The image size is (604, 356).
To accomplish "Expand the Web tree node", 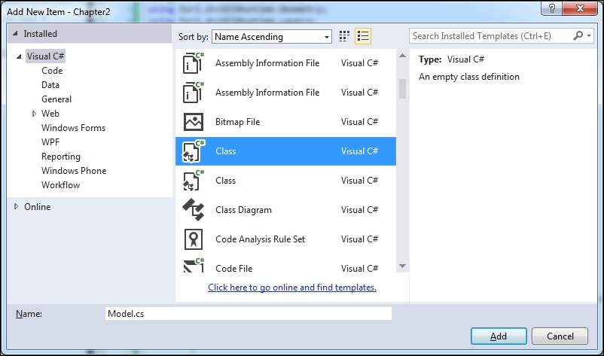I will pyautogui.click(x=34, y=114).
